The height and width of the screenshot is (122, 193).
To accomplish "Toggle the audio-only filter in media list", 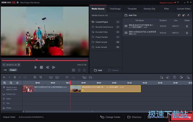I will click(188, 15).
